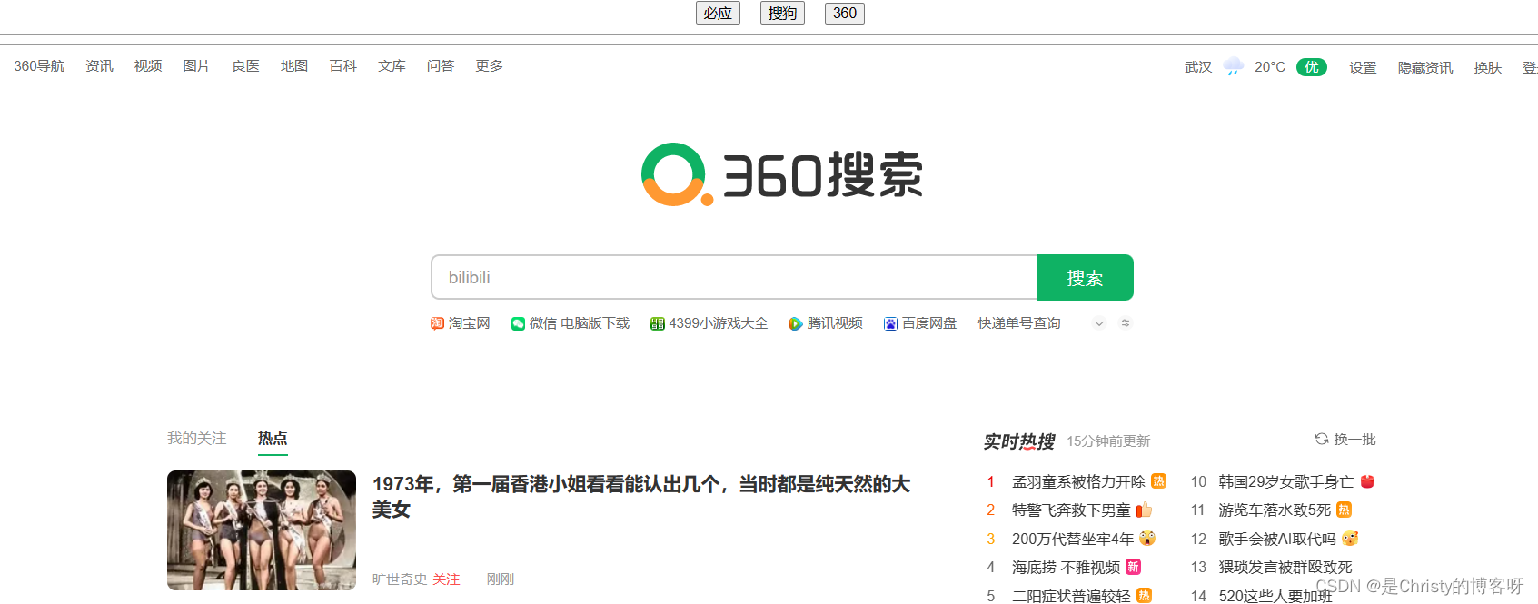1538x604 pixels.
Task: Open 设置 settings menu
Action: tap(1363, 67)
